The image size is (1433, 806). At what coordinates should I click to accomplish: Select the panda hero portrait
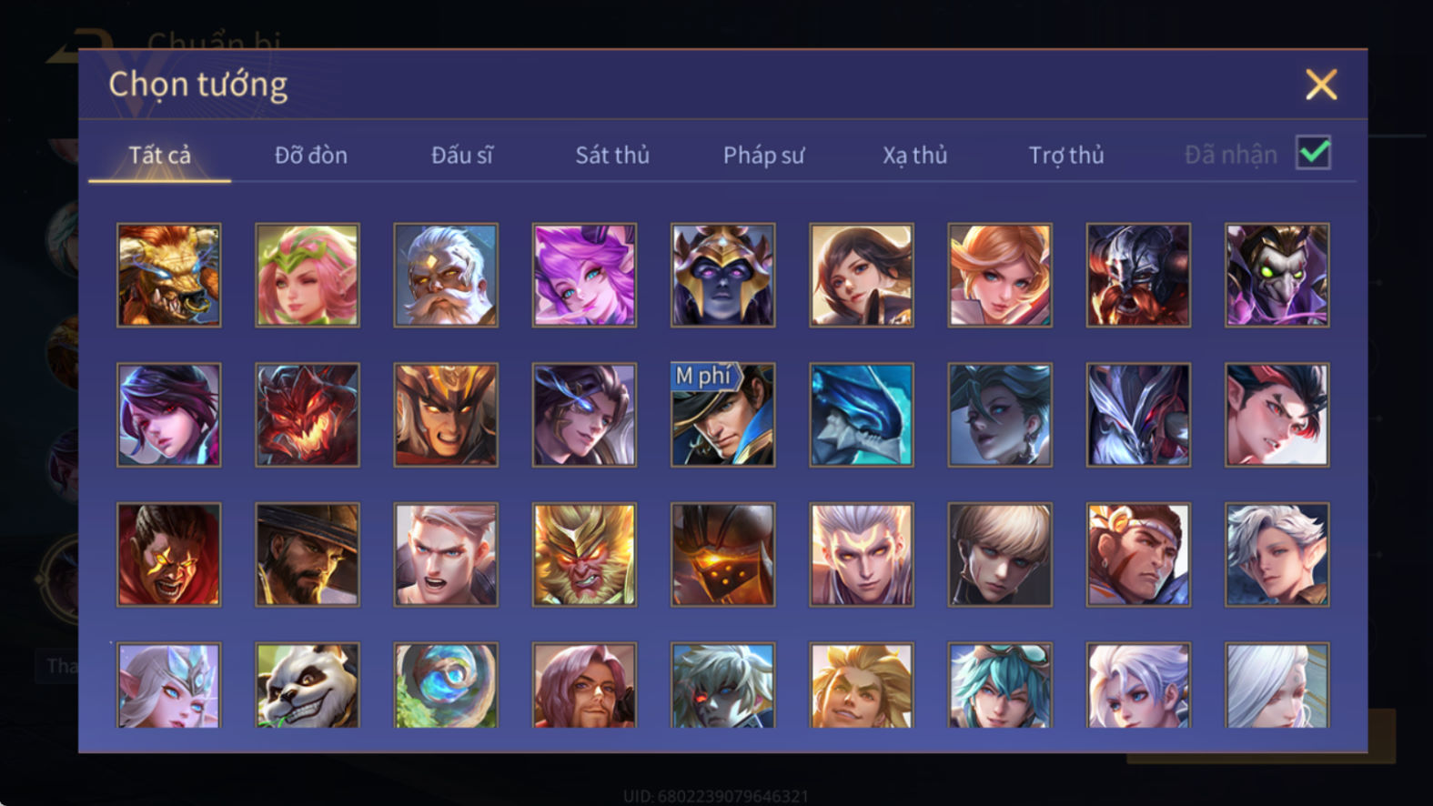pos(308,685)
